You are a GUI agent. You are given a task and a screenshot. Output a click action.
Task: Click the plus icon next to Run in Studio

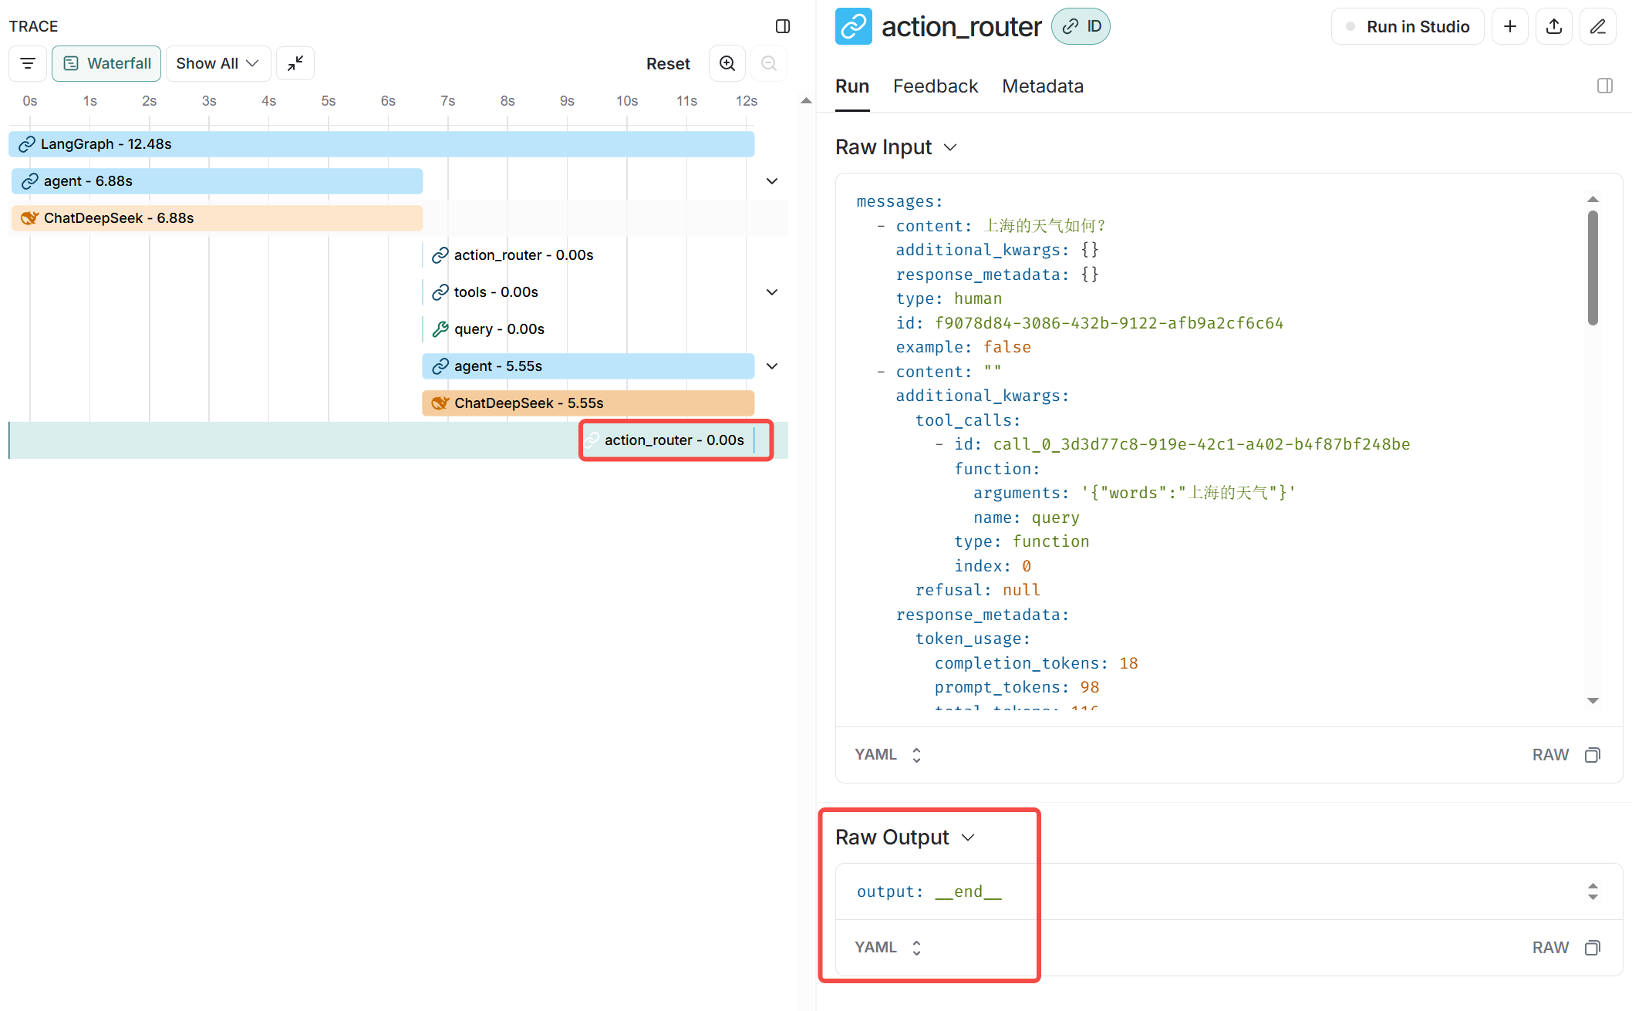coord(1509,26)
